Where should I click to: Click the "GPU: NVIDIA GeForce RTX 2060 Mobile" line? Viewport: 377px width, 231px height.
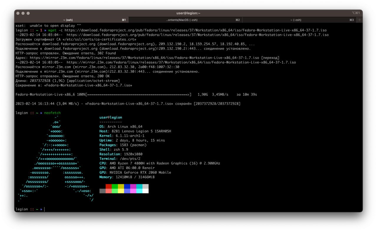(135, 173)
